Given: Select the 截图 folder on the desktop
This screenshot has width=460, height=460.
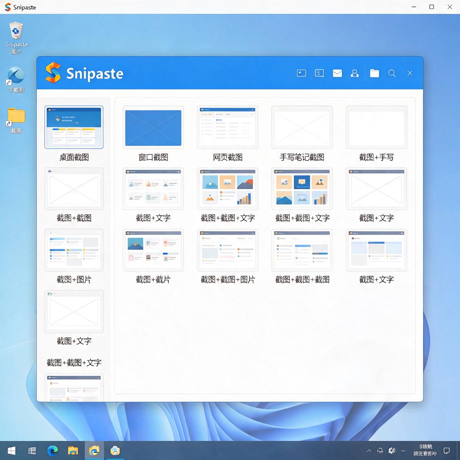Looking at the screenshot, I should click(x=16, y=120).
